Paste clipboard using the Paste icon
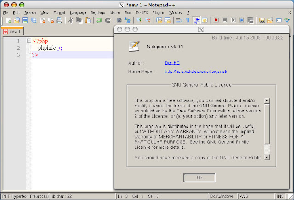Screen dimensions: 294x200 [x=88, y=20]
